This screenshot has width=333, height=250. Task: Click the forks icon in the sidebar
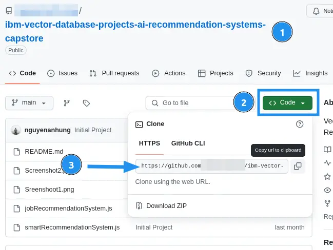pos(327,203)
